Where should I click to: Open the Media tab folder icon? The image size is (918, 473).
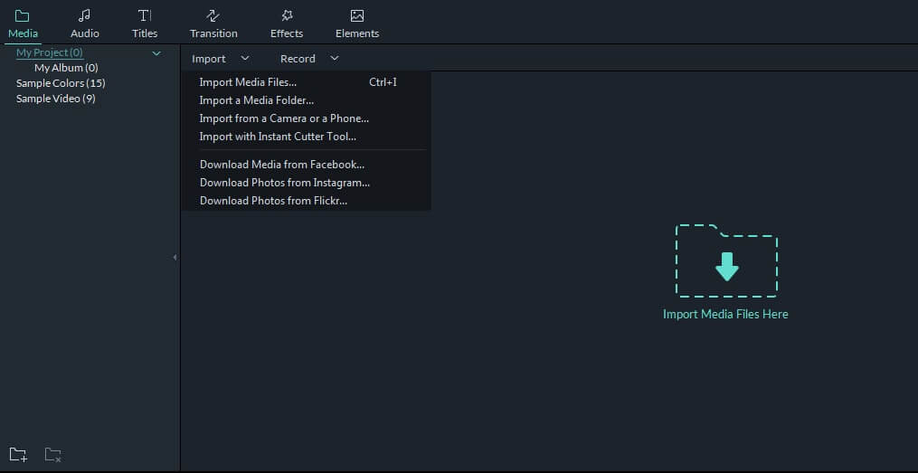[23, 16]
